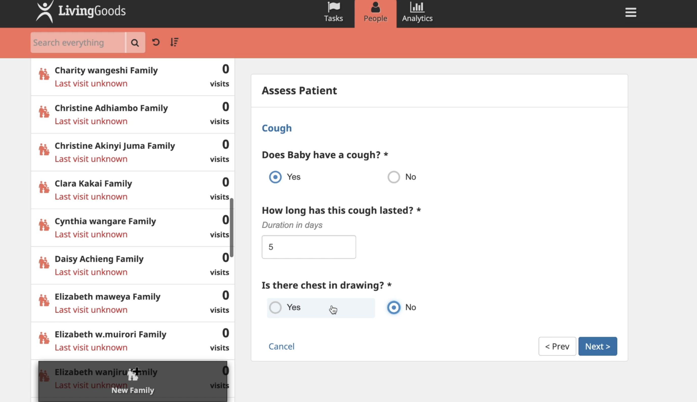Open the sort order icon
Screen dimensions: 697x402
pyautogui.click(x=174, y=42)
